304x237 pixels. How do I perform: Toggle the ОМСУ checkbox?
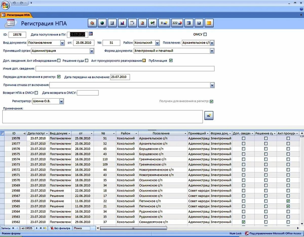click(x=205, y=34)
